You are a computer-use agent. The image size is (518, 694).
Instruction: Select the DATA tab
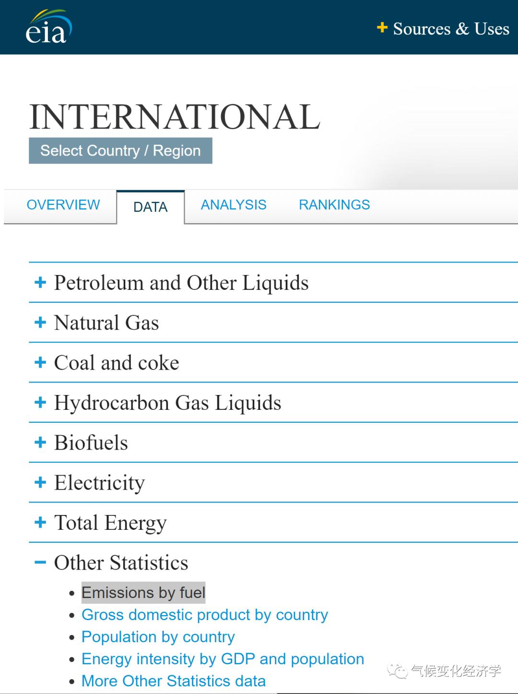coord(151,207)
